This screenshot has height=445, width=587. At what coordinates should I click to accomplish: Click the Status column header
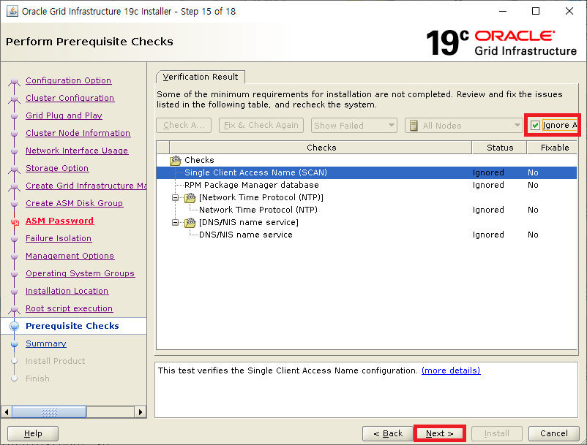point(500,148)
